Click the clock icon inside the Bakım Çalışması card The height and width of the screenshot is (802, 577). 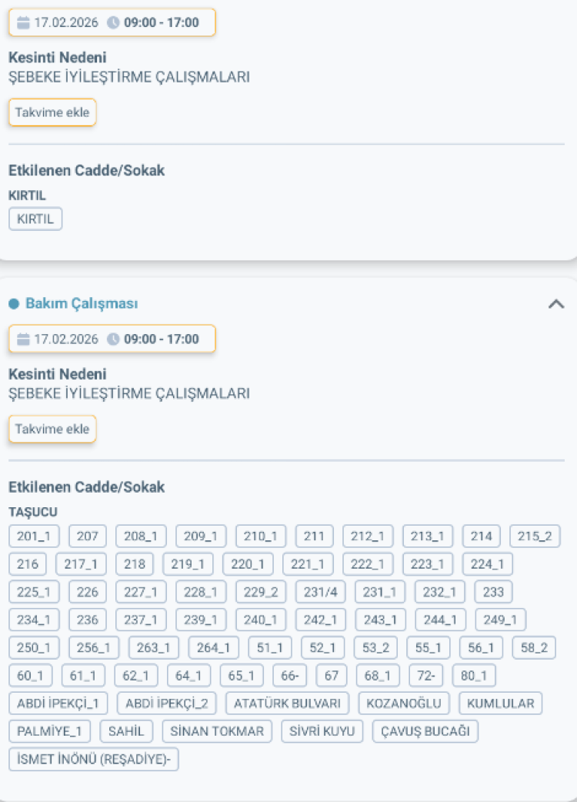click(115, 339)
